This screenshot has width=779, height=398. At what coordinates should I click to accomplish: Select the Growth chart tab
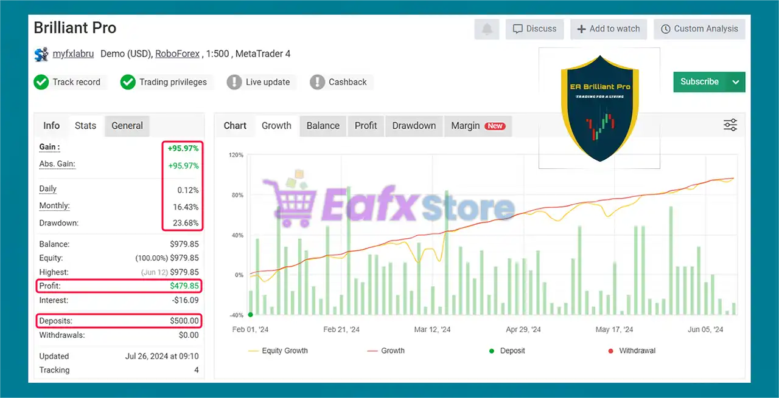(276, 126)
